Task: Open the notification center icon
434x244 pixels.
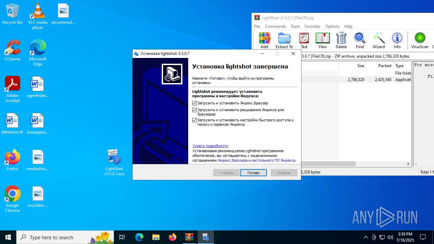Action: pyautogui.click(x=423, y=237)
